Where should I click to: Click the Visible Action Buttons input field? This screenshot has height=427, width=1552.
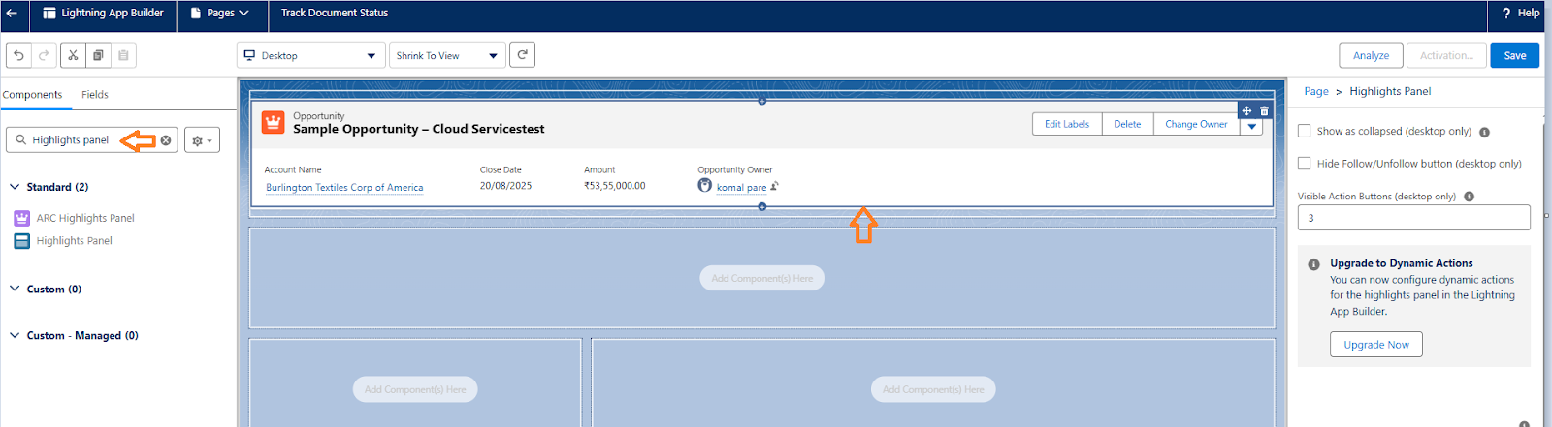tap(1413, 218)
